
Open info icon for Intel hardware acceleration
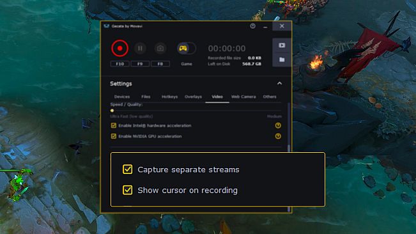[x=278, y=125]
